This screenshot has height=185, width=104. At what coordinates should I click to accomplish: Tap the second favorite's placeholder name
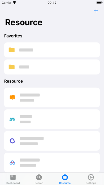[x=24, y=67]
